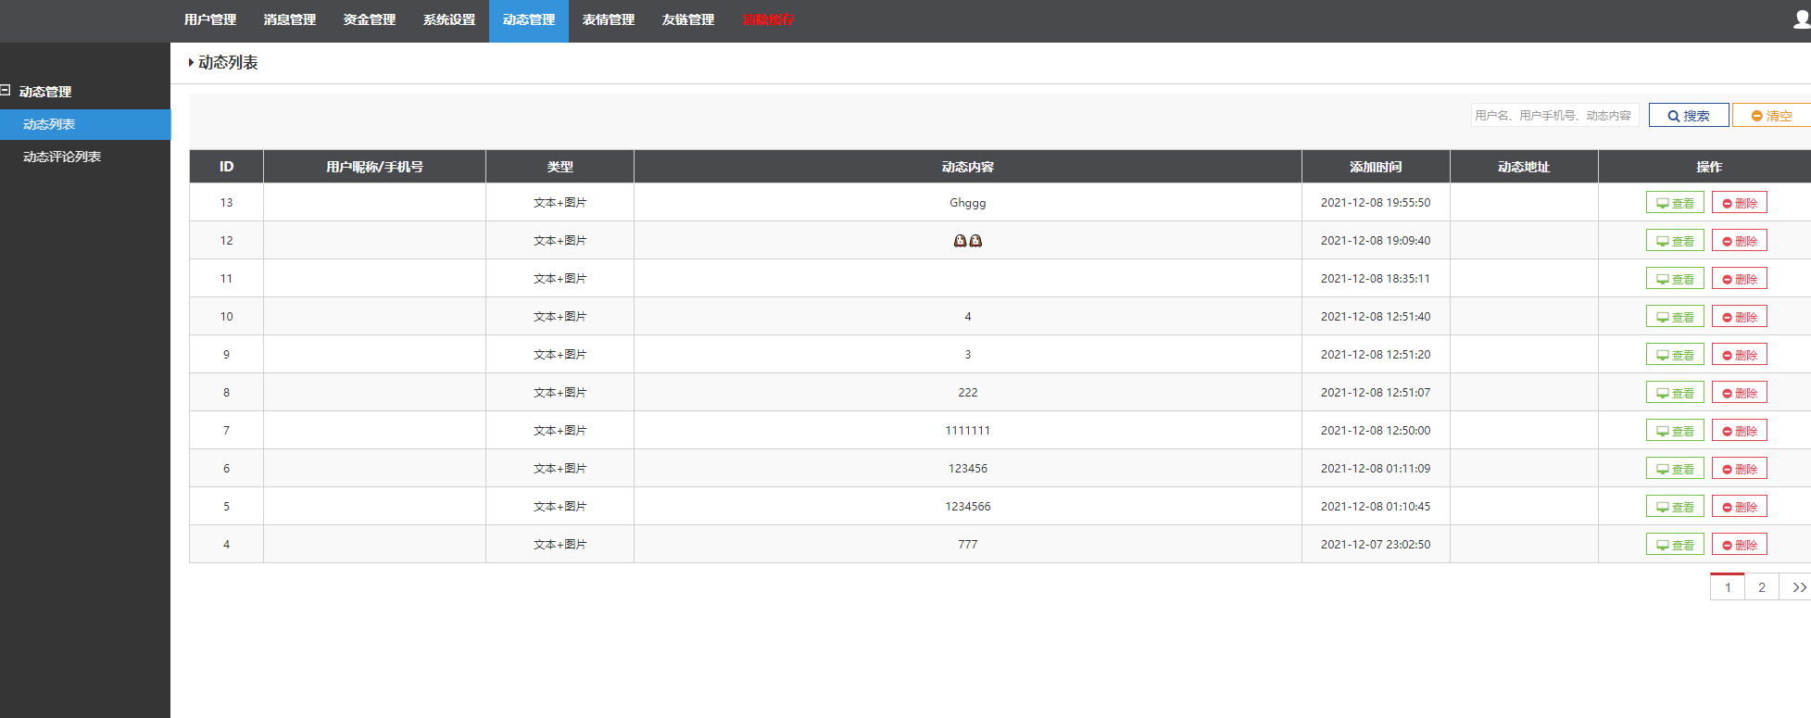Click the user profile icon in top bar
Screen dimensions: 1811x718
tap(1801, 19)
